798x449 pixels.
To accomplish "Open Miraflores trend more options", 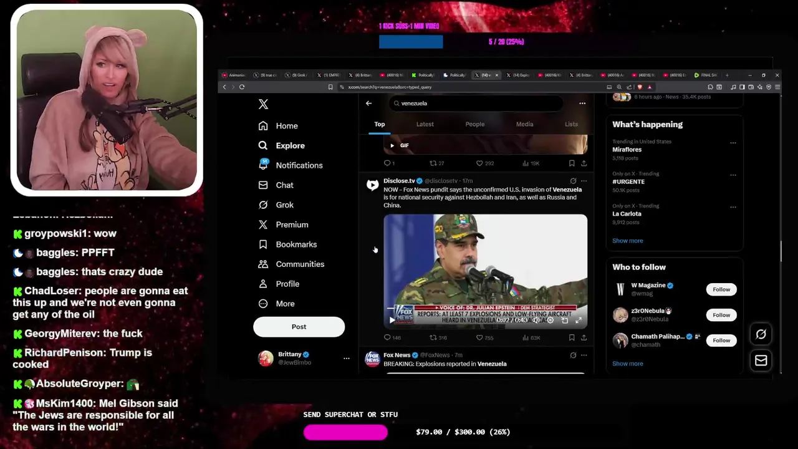I will tap(733, 142).
